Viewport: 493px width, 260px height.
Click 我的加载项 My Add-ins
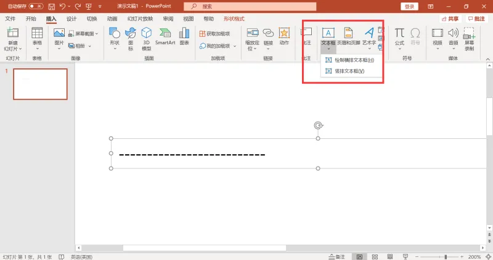215,46
